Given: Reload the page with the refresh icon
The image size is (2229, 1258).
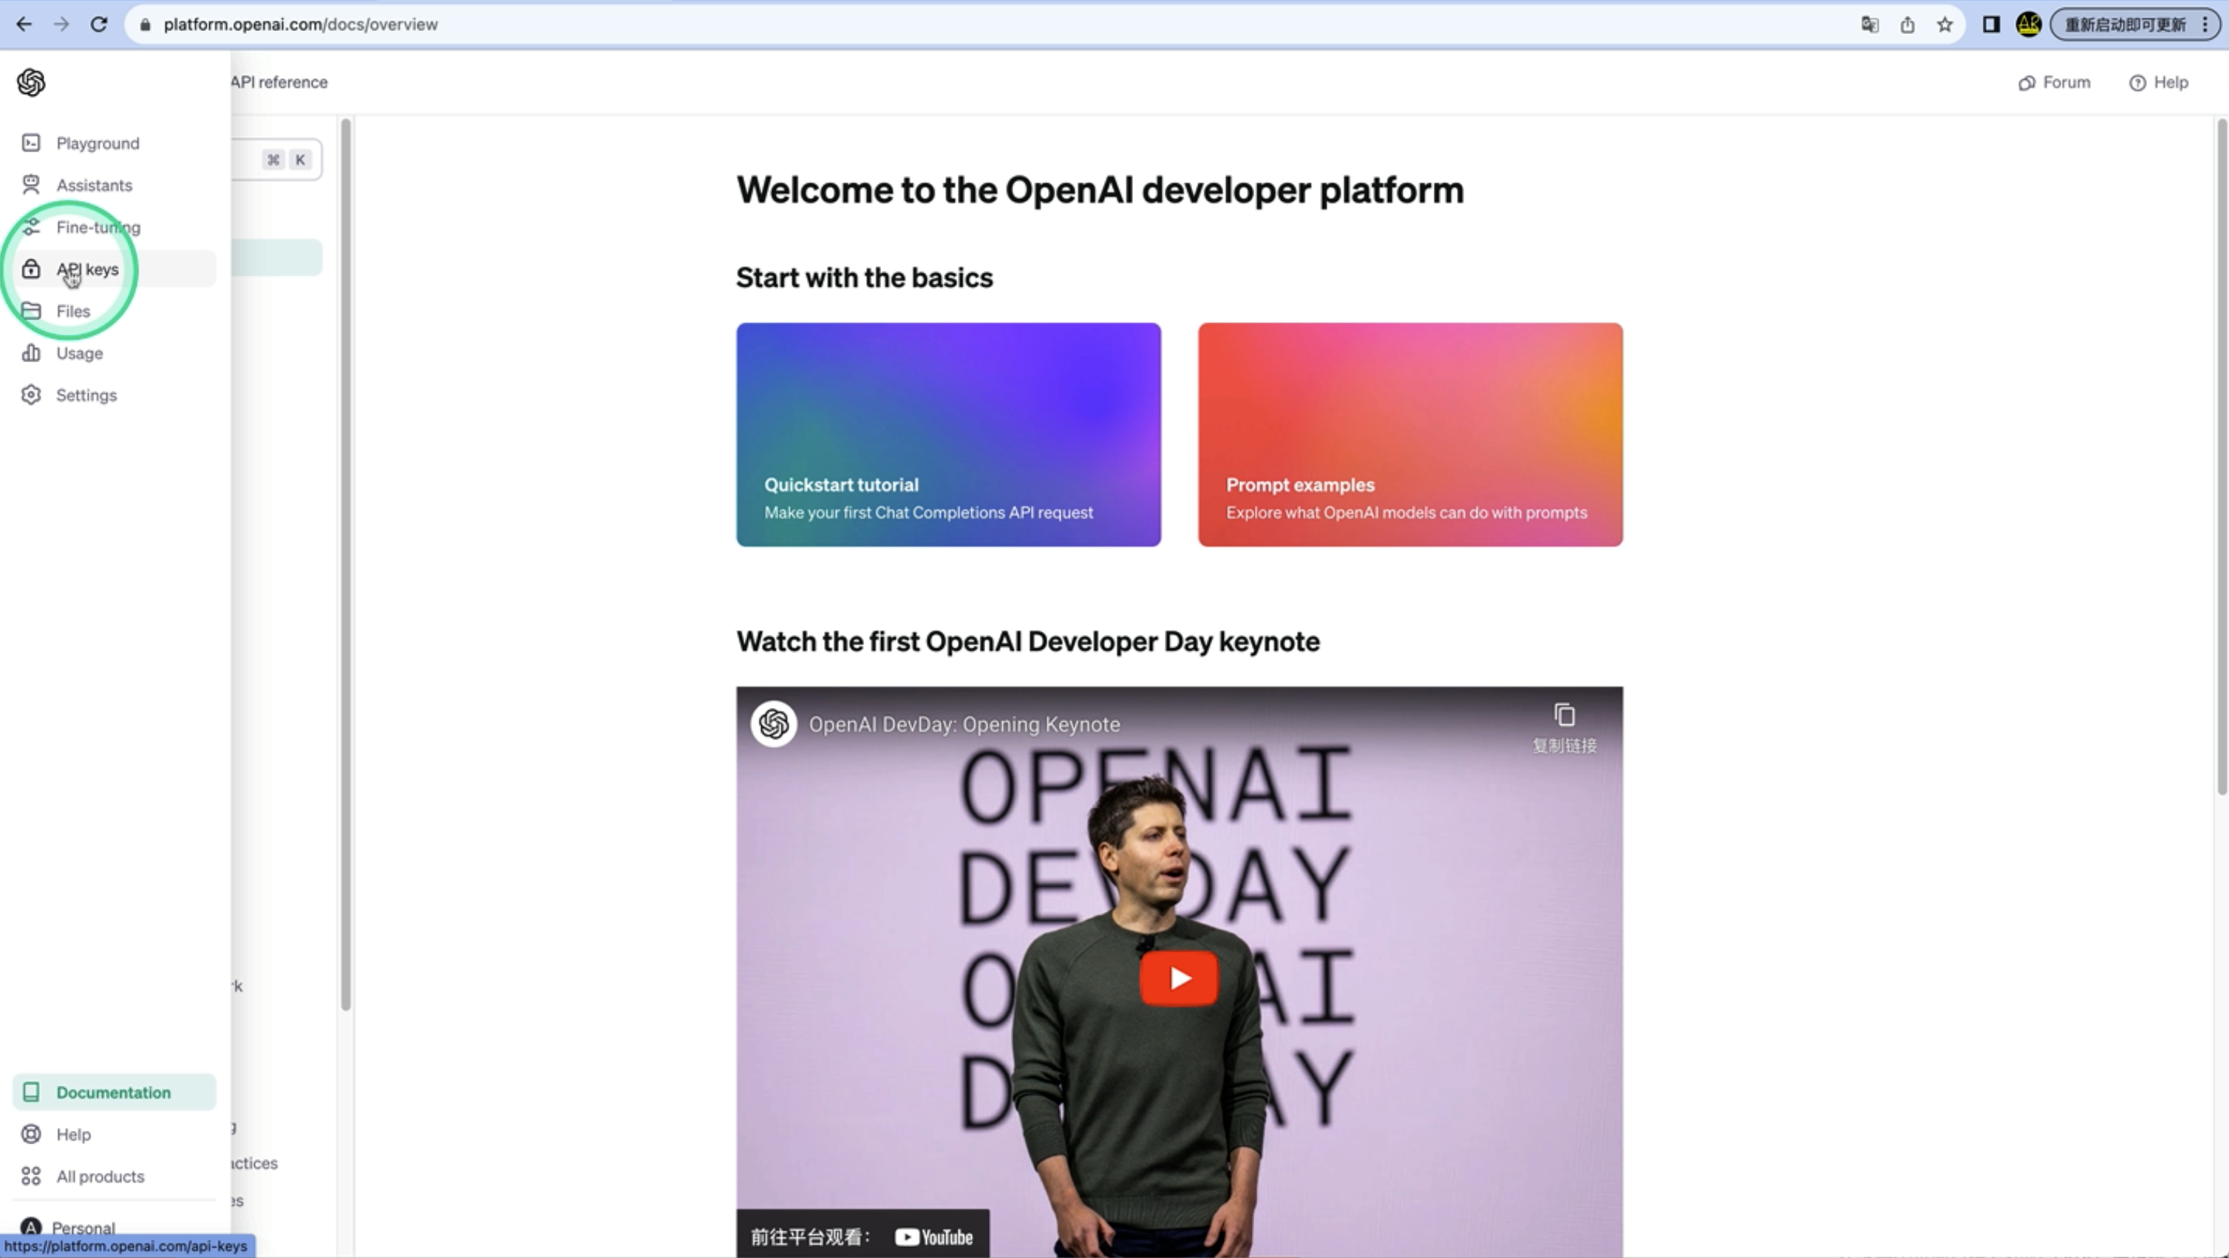Looking at the screenshot, I should (100, 24).
